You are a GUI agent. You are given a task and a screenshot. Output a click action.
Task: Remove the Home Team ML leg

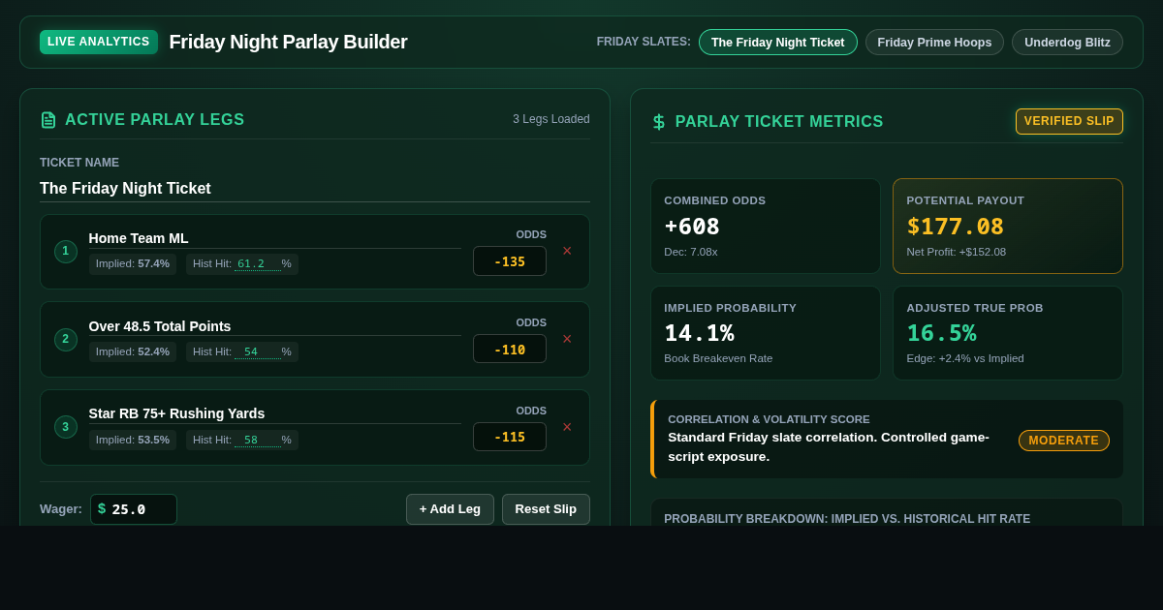(x=567, y=251)
